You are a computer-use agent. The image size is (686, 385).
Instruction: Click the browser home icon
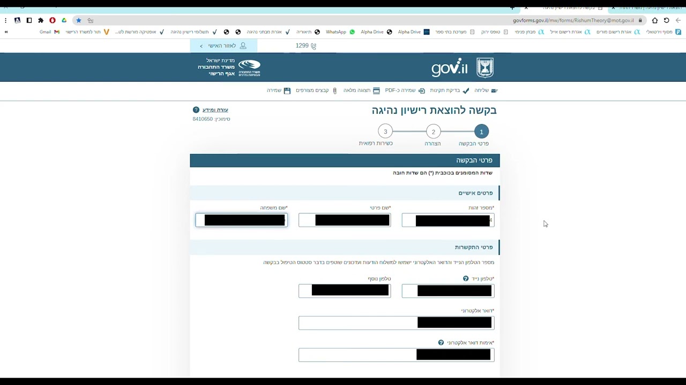pyautogui.click(x=654, y=20)
